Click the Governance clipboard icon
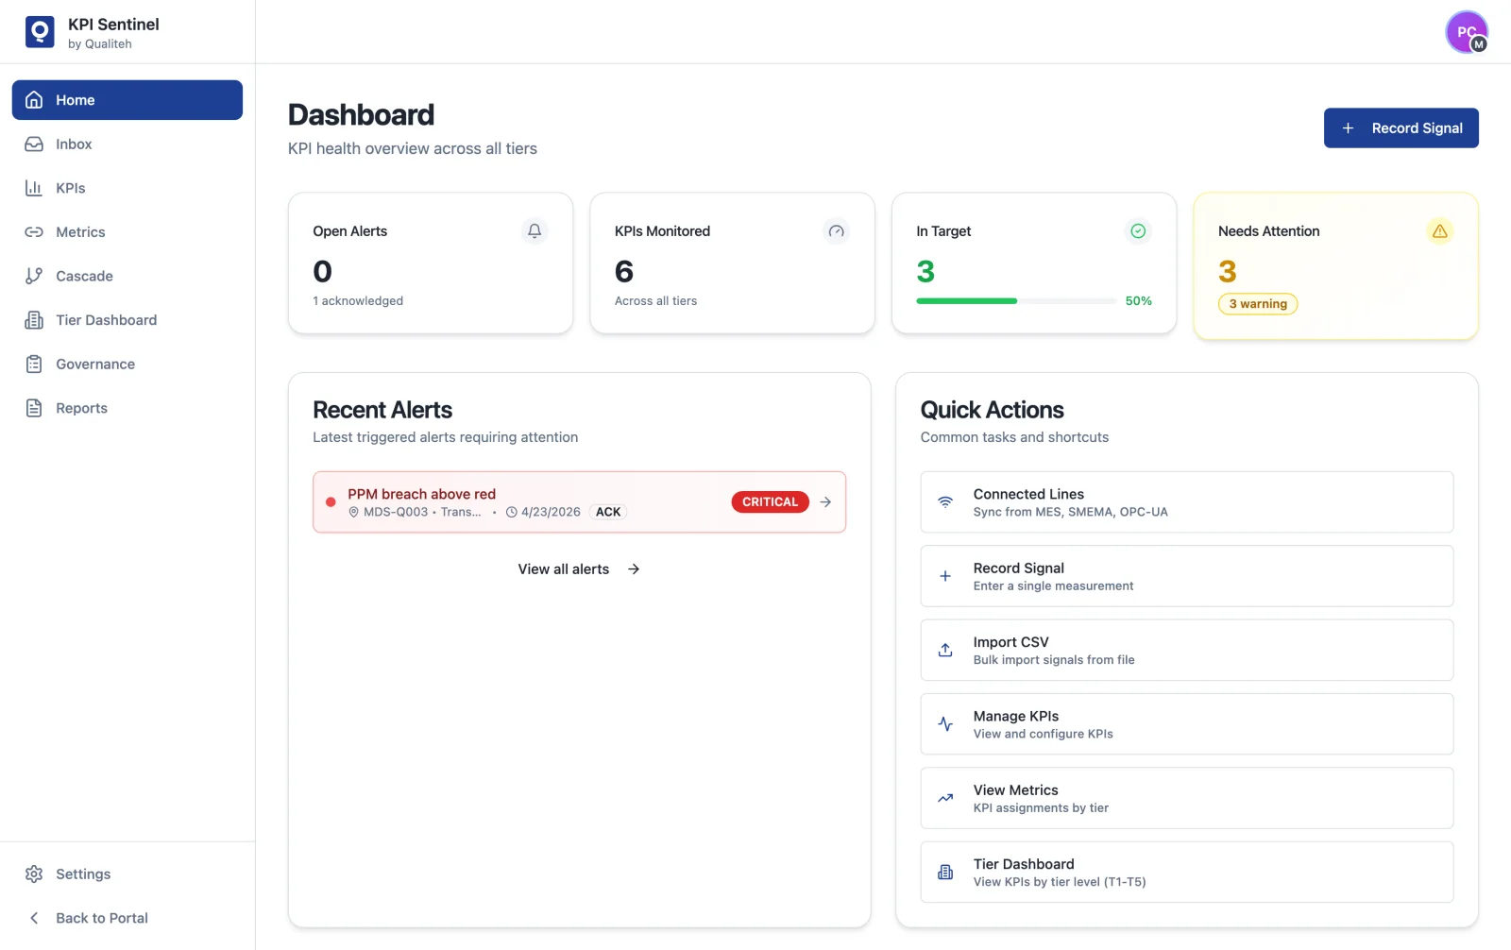This screenshot has height=950, width=1511. pyautogui.click(x=34, y=365)
